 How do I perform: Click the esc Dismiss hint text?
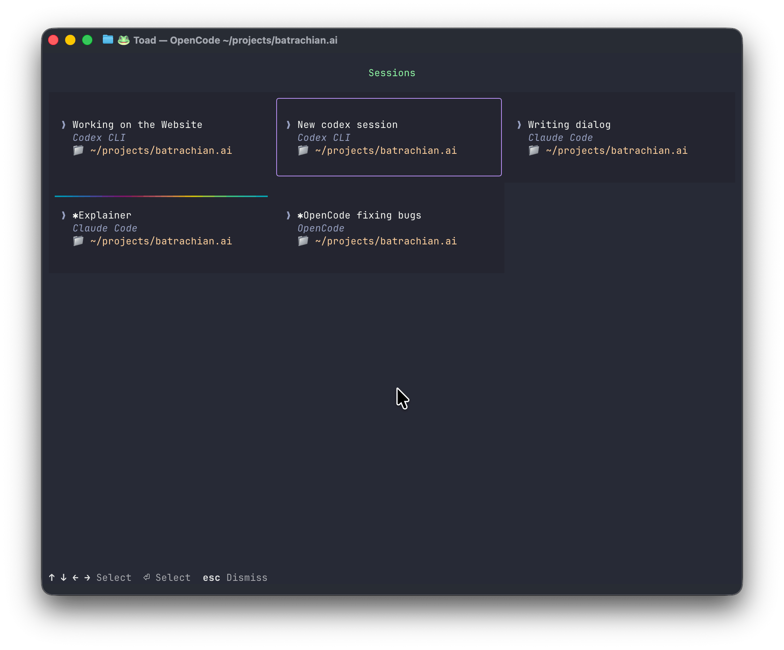pos(235,577)
